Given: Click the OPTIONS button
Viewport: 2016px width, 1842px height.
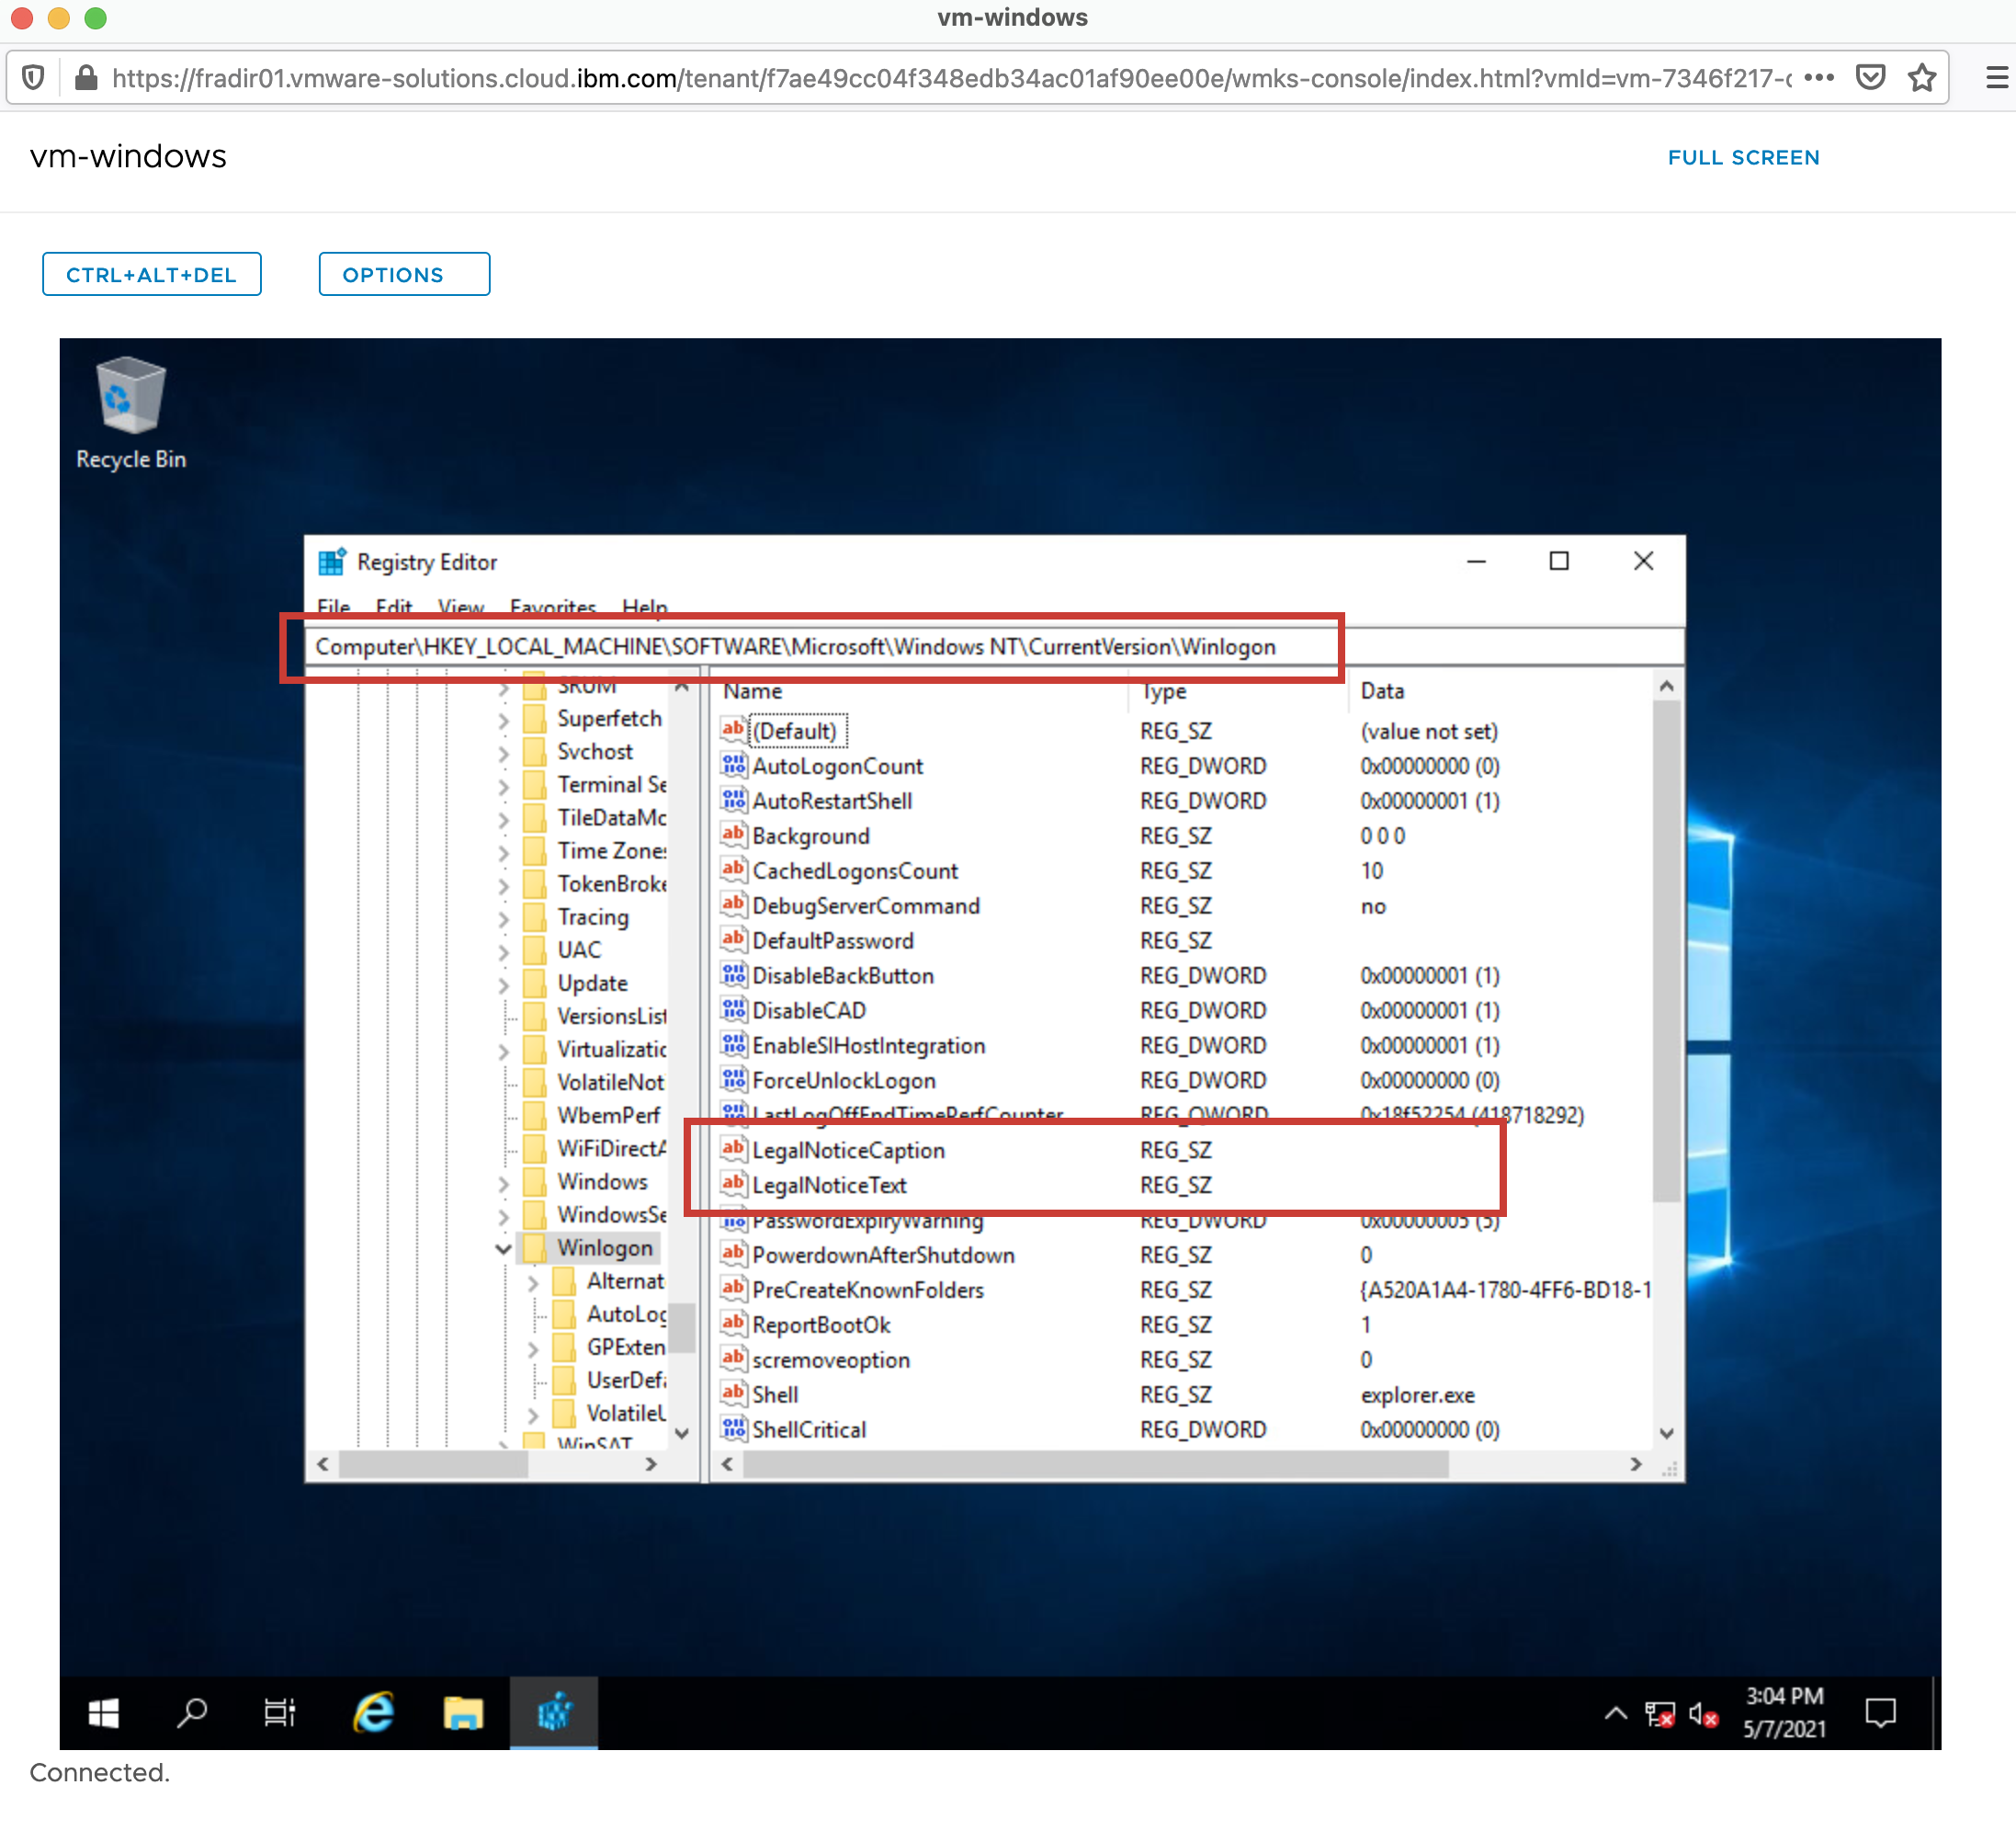Looking at the screenshot, I should pos(403,274).
